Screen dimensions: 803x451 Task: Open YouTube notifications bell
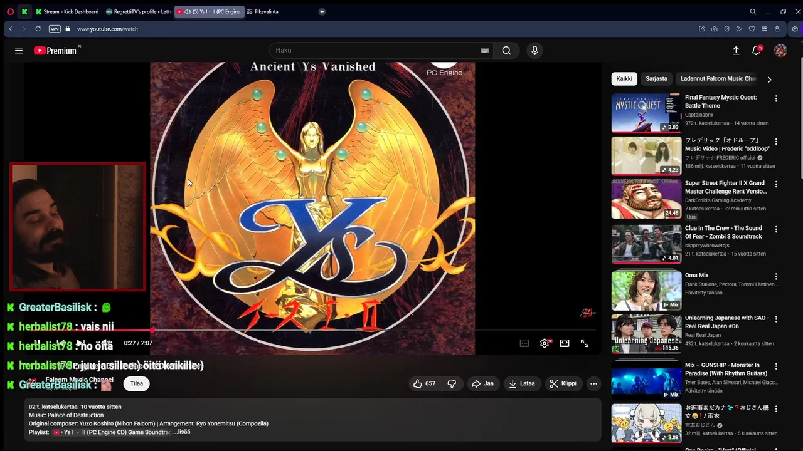pyautogui.click(x=757, y=51)
